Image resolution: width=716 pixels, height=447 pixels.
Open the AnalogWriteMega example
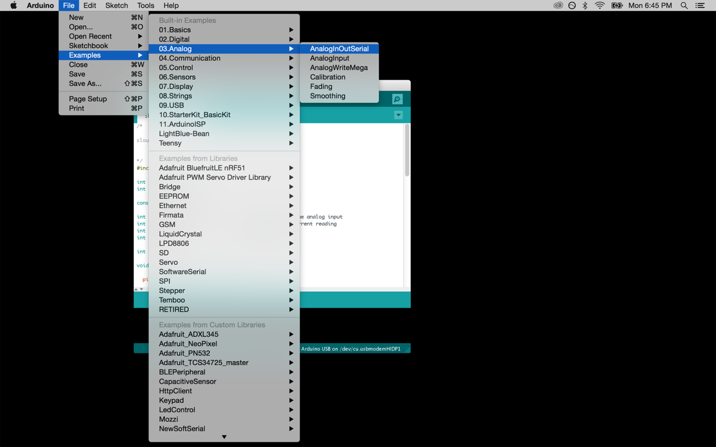pos(339,67)
